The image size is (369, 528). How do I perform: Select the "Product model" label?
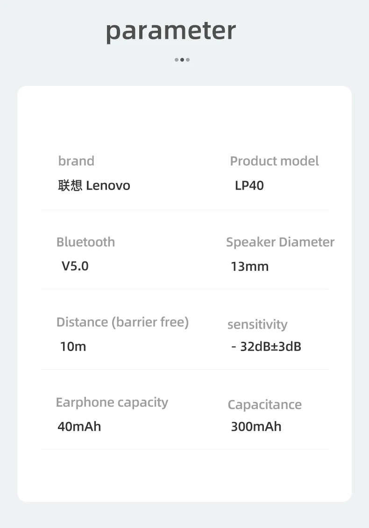(274, 161)
